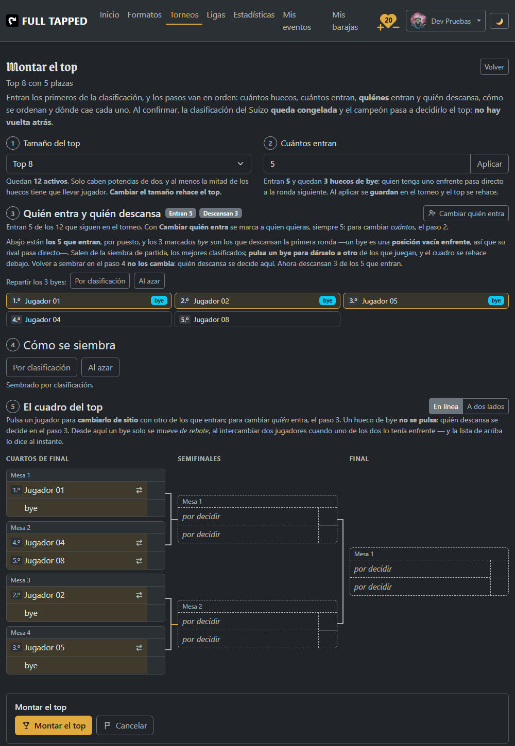Screen dimensions: 515x746
Task: Select the Torneos nav tab
Action: [x=184, y=15]
